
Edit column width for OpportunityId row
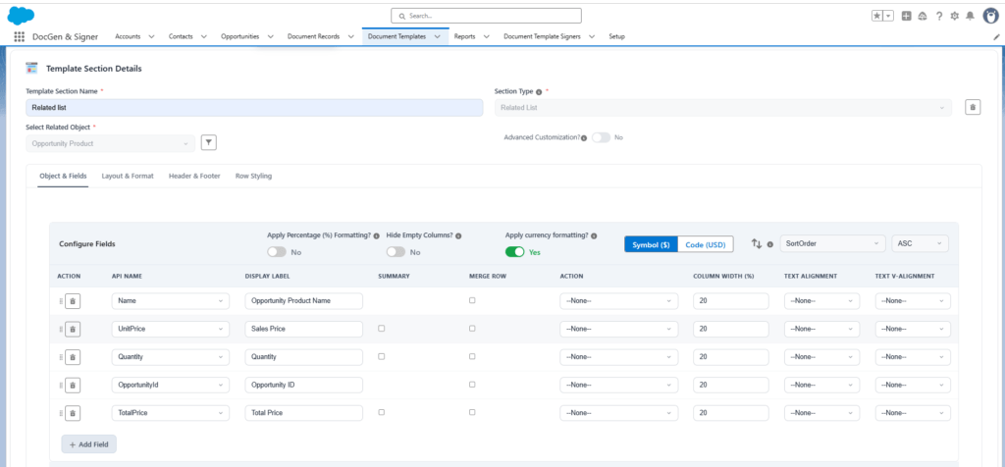pyautogui.click(x=730, y=385)
